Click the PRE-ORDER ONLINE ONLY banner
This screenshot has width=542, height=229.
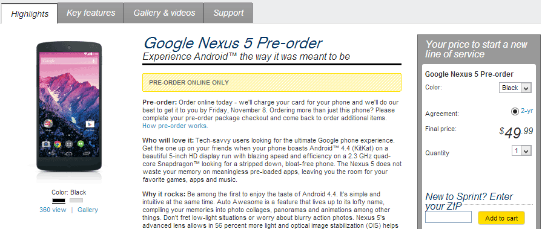coord(272,82)
